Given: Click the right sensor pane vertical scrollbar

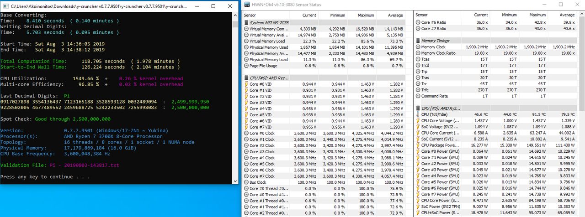Looking at the screenshot, I should pyautogui.click(x=581, y=114).
